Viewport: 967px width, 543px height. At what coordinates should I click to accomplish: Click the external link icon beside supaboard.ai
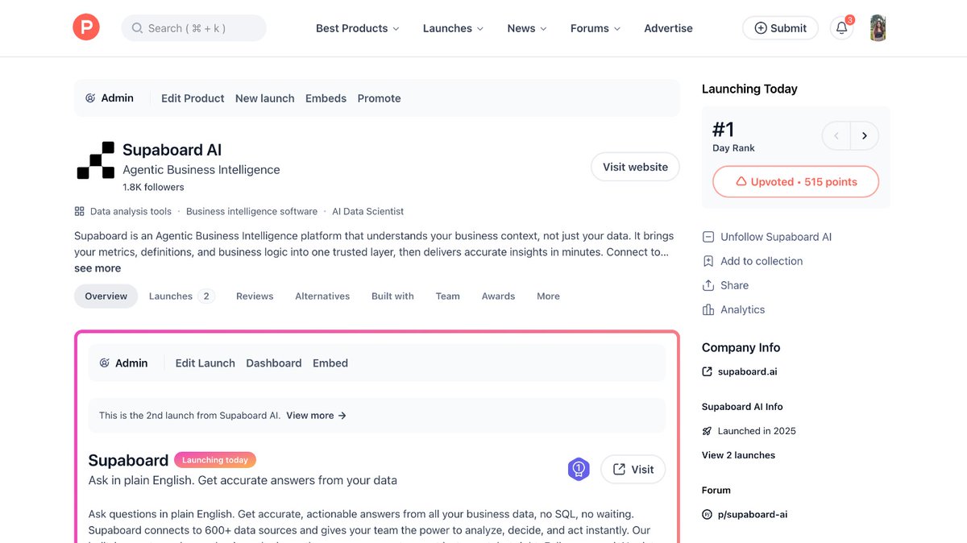click(707, 371)
